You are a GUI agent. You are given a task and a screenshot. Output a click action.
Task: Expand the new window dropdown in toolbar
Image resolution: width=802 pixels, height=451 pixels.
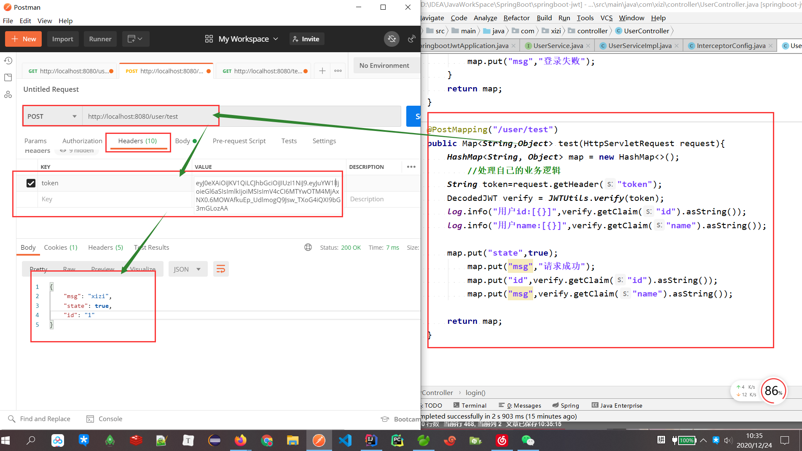point(136,39)
